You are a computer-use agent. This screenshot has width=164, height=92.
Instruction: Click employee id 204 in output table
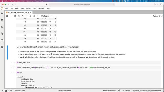coord(25,32)
